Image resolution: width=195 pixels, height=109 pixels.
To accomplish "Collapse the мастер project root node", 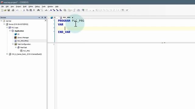I will pyautogui.click(x=1, y=21).
